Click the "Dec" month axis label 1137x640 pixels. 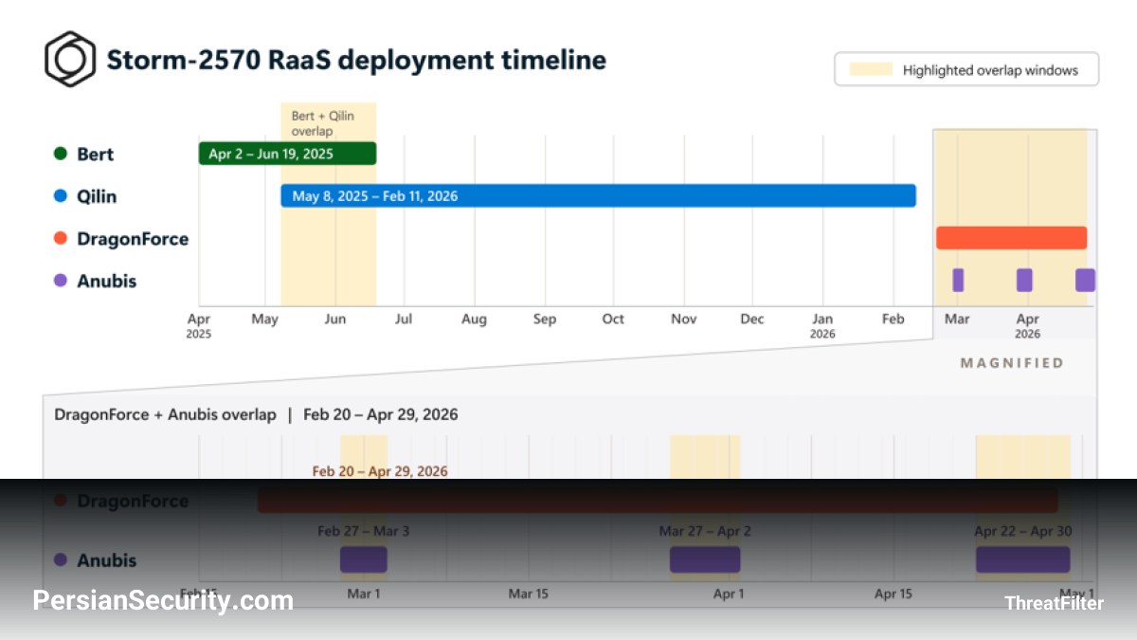pos(752,320)
